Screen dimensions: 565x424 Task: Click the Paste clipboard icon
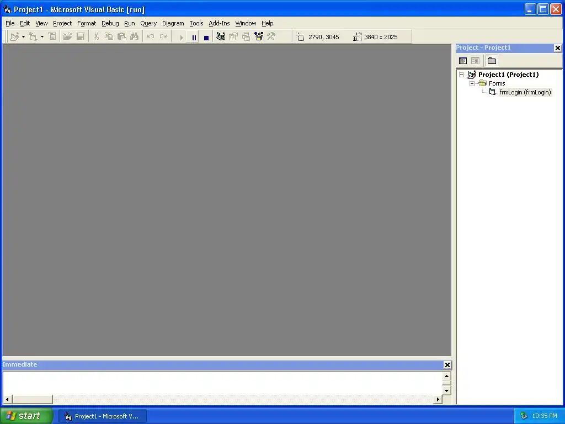click(x=122, y=37)
